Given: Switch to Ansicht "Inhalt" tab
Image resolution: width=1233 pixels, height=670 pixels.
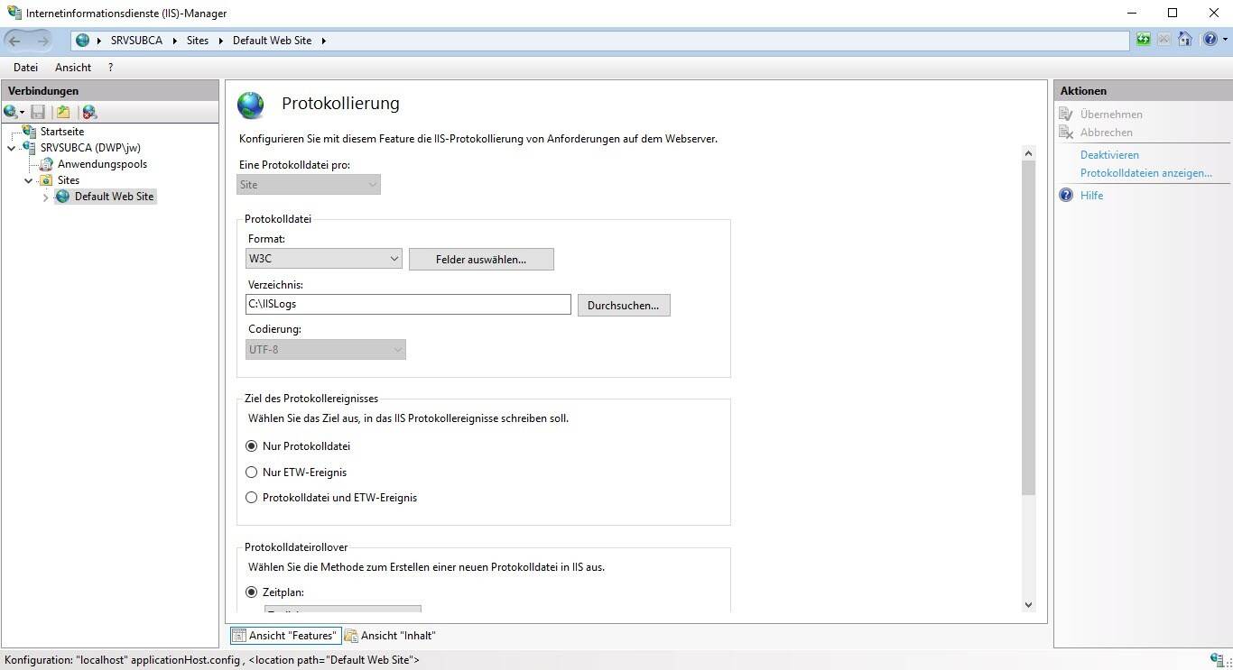Looking at the screenshot, I should coord(390,636).
